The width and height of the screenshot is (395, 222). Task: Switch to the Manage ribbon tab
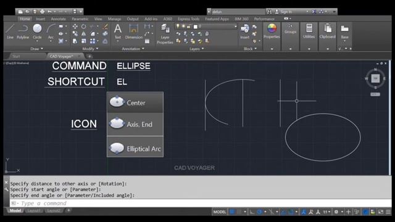pyautogui.click(x=114, y=19)
